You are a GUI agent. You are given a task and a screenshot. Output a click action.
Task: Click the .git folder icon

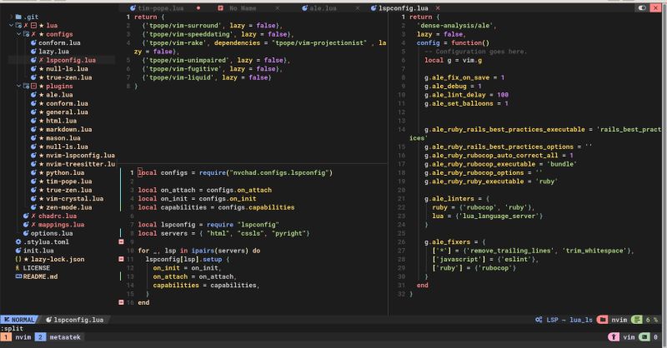(x=18, y=17)
